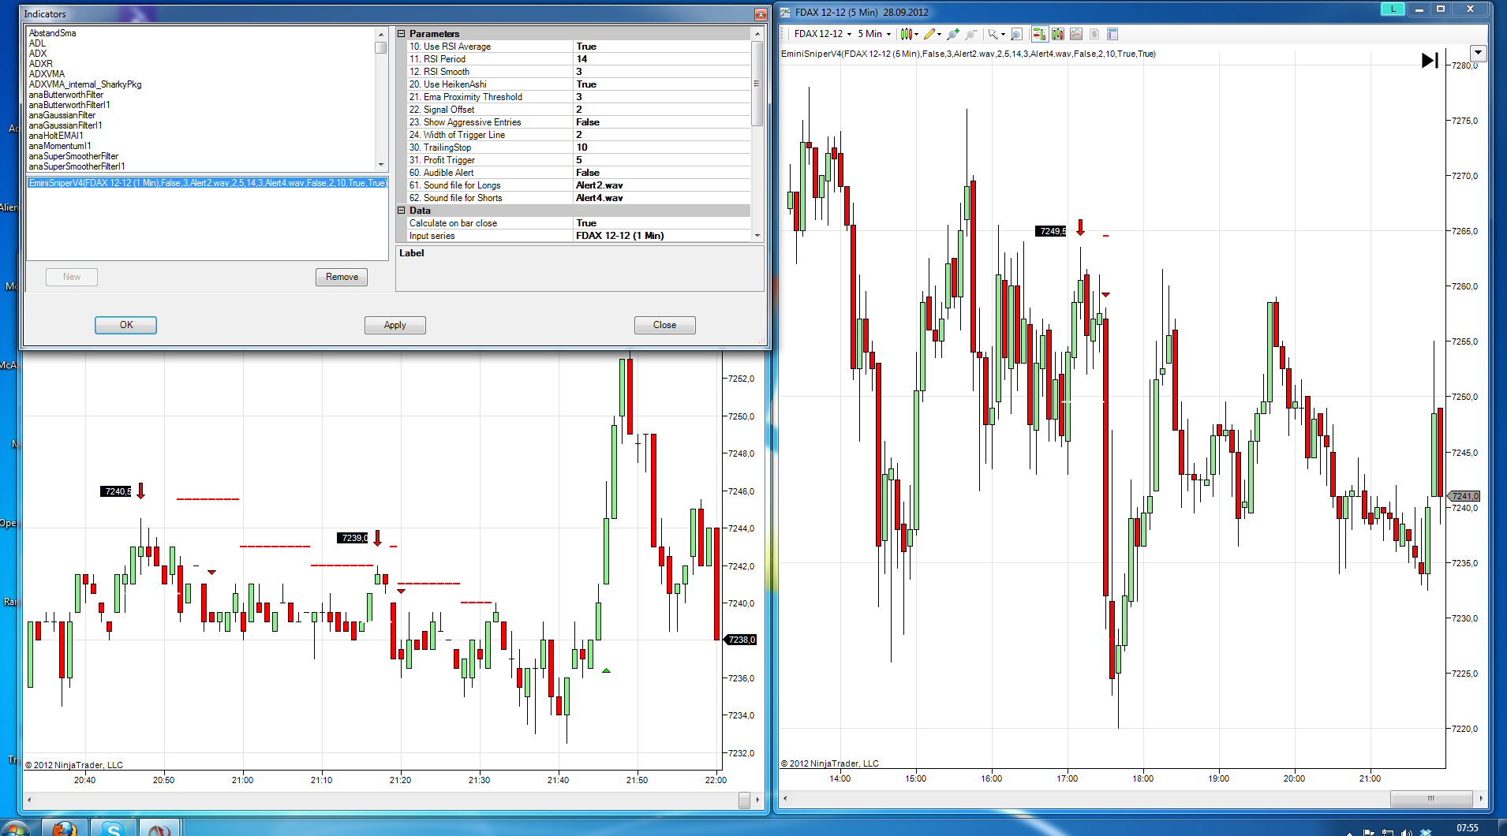Image resolution: width=1507 pixels, height=836 pixels.
Task: Open the Input series value FDAX 12-12 (1 Min)
Action: (x=662, y=236)
